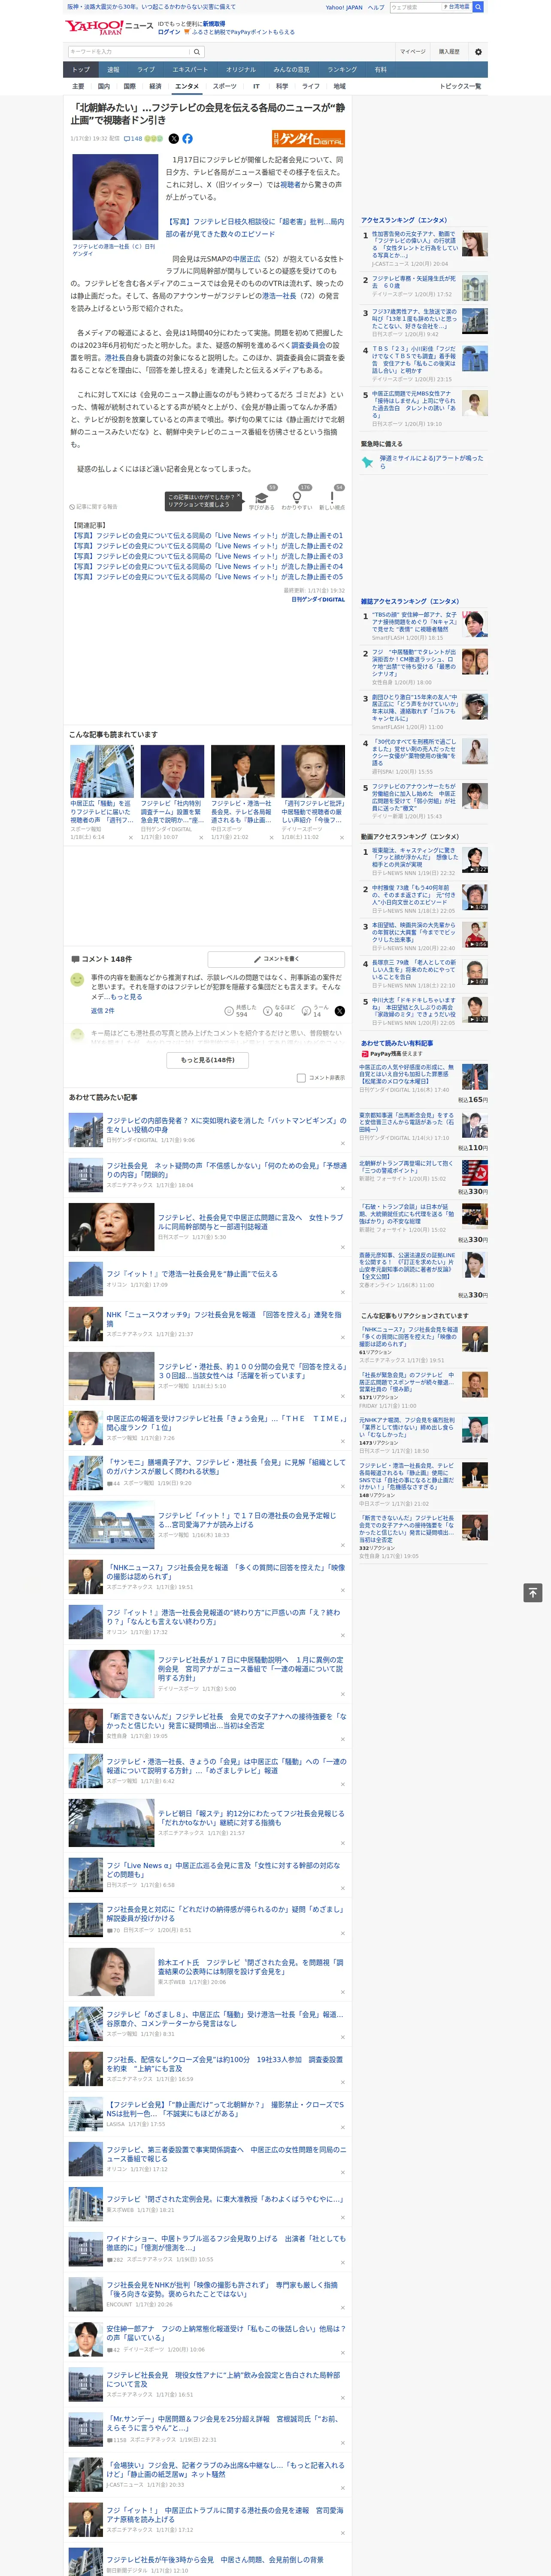Screen dimensions: 551x2576
Task: Switch to the トップ tab
Action: pyautogui.click(x=81, y=70)
